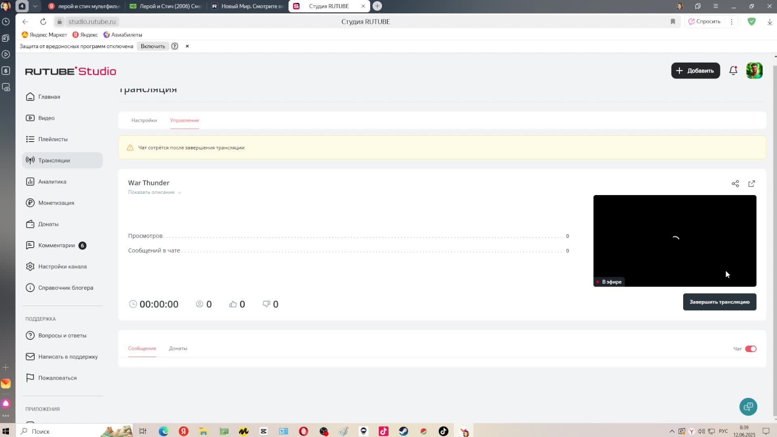Screen dimensions: 777x437
Task: Open the Яндекс Маркет bookmark
Action: [x=45, y=35]
